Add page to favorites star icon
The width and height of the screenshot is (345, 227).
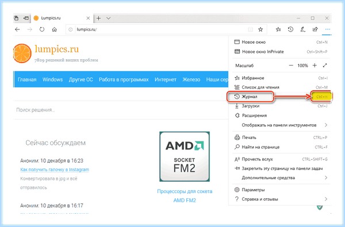(260, 29)
